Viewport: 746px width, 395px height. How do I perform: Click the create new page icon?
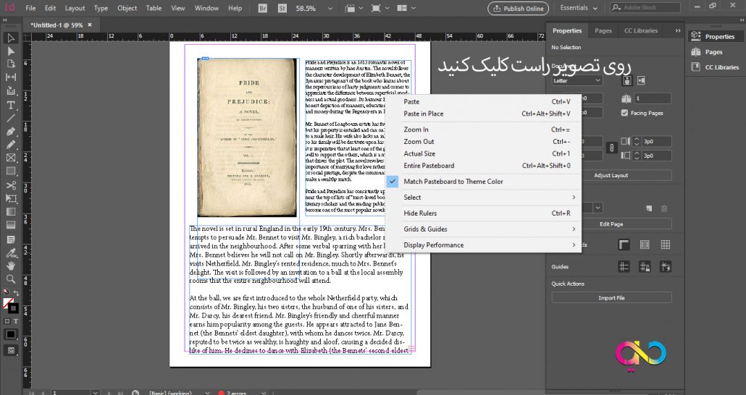point(648,208)
